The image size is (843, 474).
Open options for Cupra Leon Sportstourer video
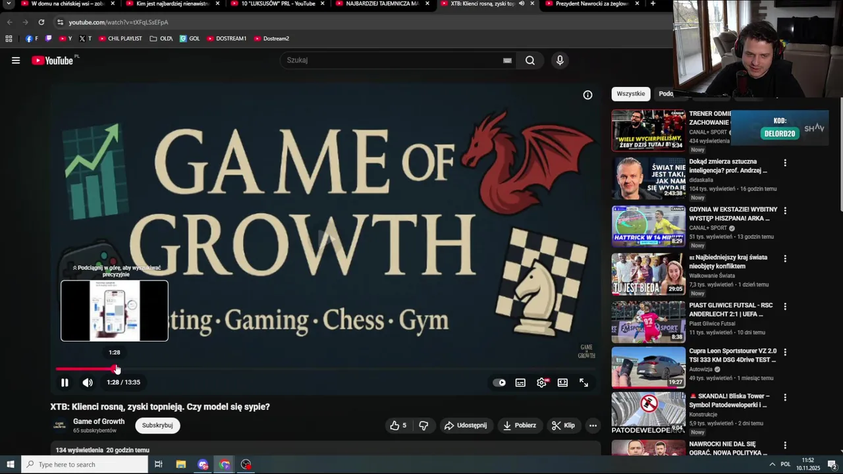(x=784, y=352)
